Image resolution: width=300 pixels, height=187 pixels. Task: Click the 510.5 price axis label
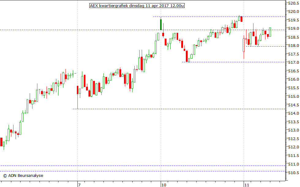pos(294,173)
